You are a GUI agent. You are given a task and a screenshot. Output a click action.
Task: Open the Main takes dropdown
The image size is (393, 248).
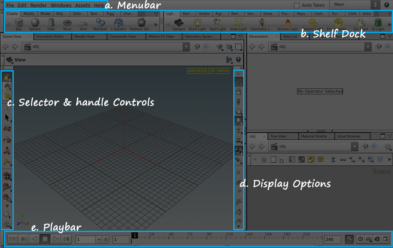coord(354,5)
